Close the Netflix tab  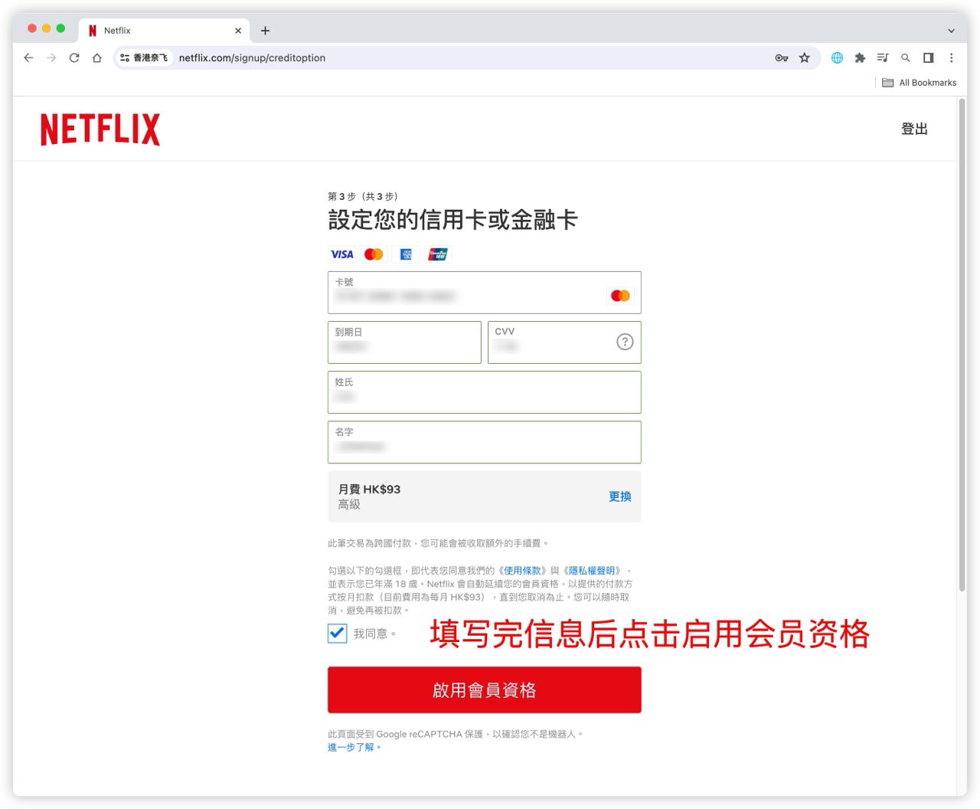coord(238,31)
